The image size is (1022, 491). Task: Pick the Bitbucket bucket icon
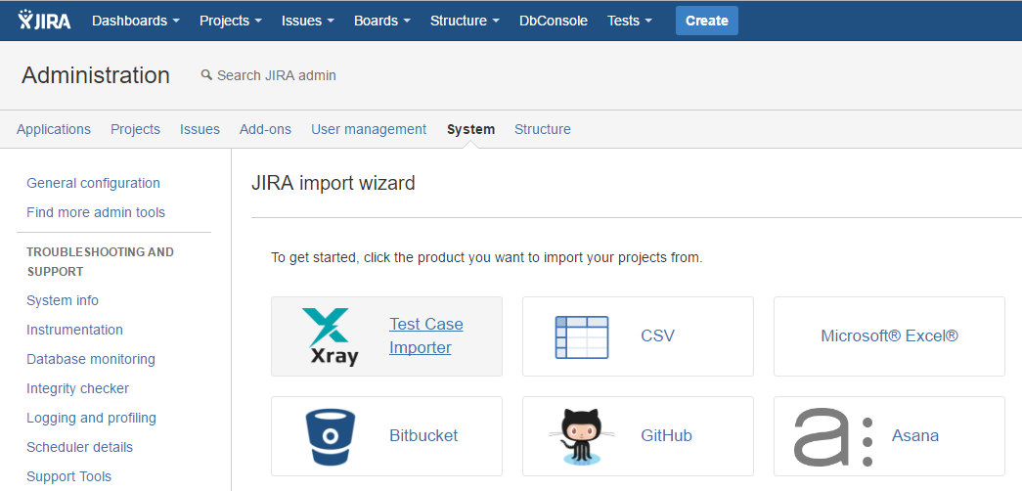click(x=330, y=436)
